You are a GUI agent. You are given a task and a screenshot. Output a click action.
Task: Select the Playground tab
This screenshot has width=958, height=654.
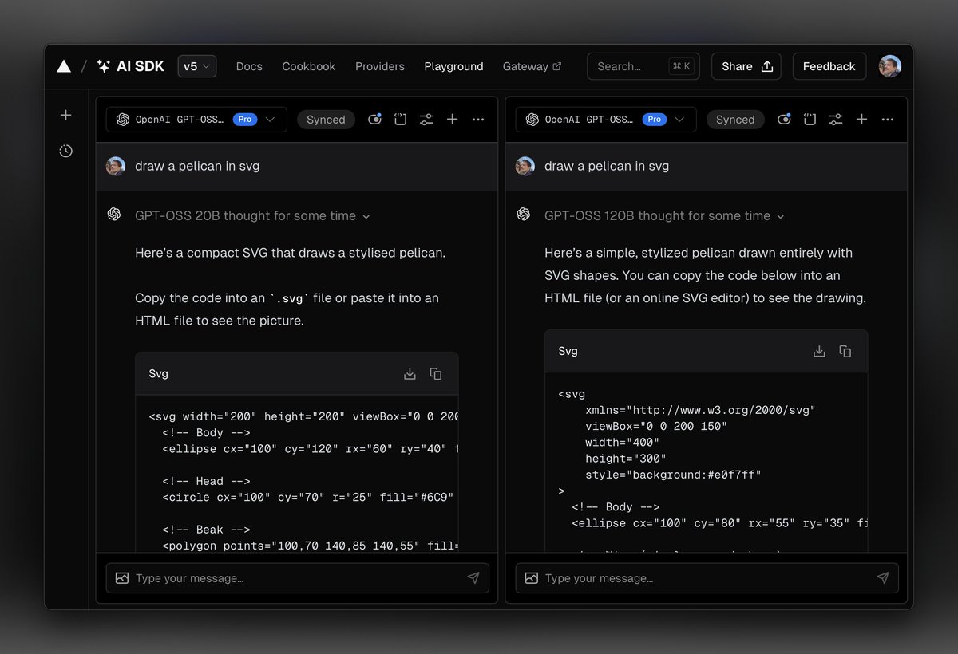click(453, 66)
